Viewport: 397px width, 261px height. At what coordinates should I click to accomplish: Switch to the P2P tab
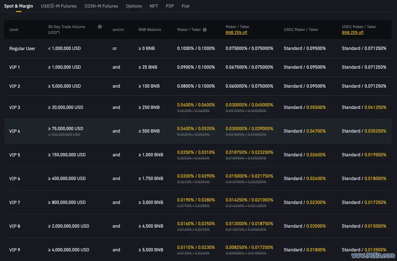click(170, 6)
